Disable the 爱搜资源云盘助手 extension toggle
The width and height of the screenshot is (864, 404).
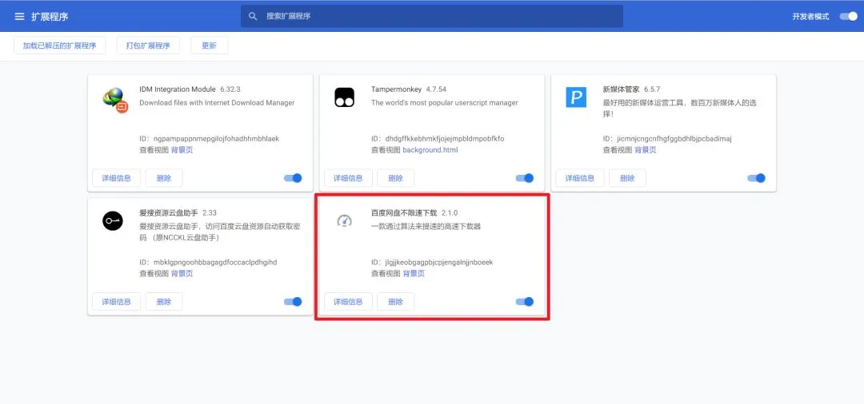pyautogui.click(x=293, y=302)
